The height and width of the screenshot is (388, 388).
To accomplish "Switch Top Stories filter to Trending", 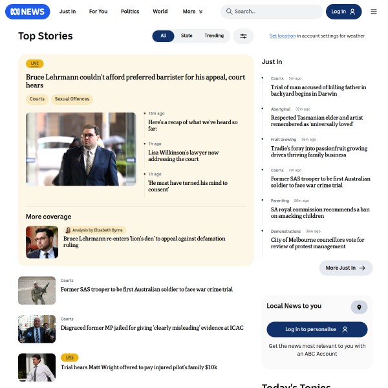I will pyautogui.click(x=214, y=36).
